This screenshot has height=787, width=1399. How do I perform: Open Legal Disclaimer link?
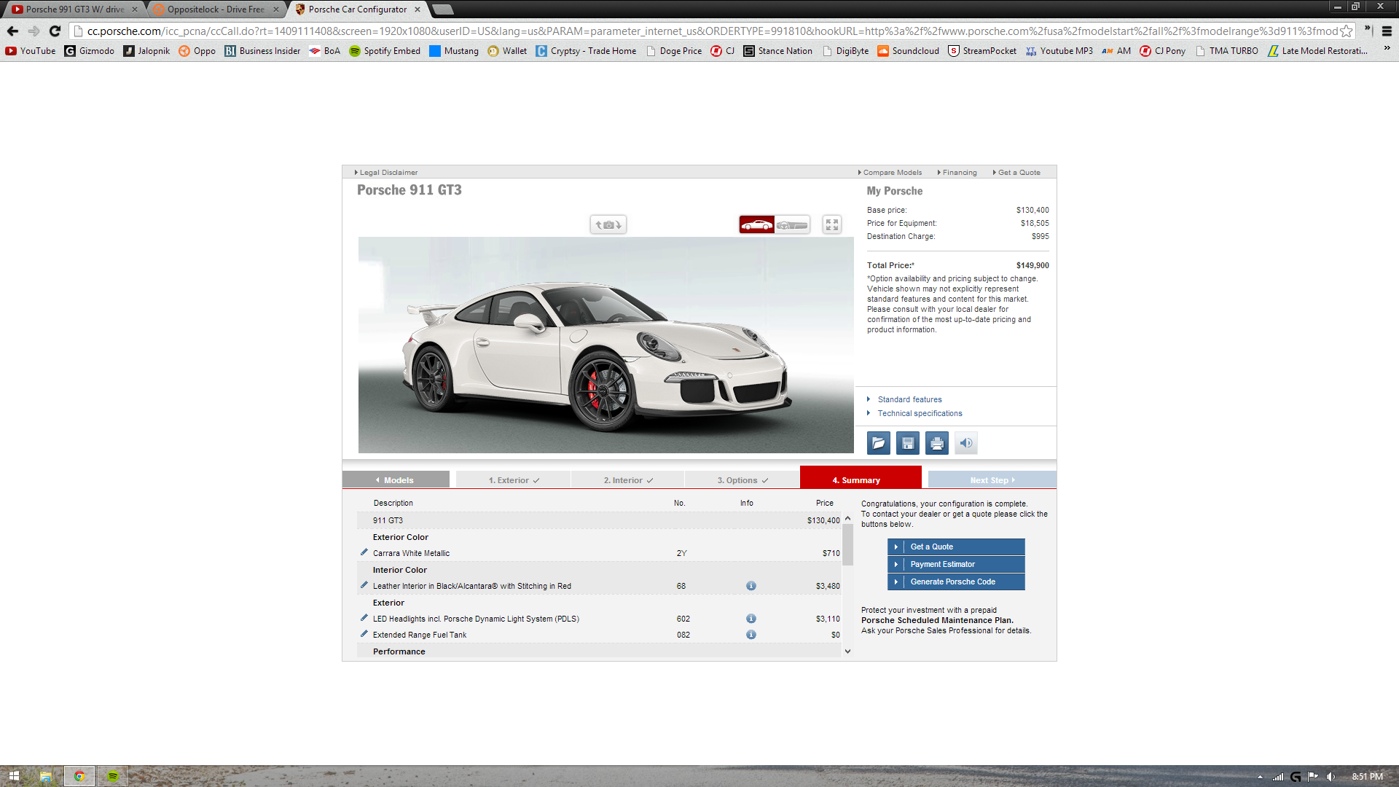pyautogui.click(x=388, y=173)
